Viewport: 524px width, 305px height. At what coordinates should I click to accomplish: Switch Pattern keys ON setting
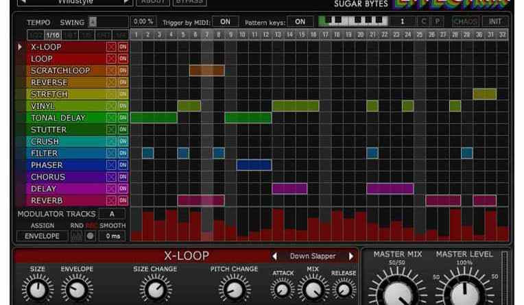300,22
